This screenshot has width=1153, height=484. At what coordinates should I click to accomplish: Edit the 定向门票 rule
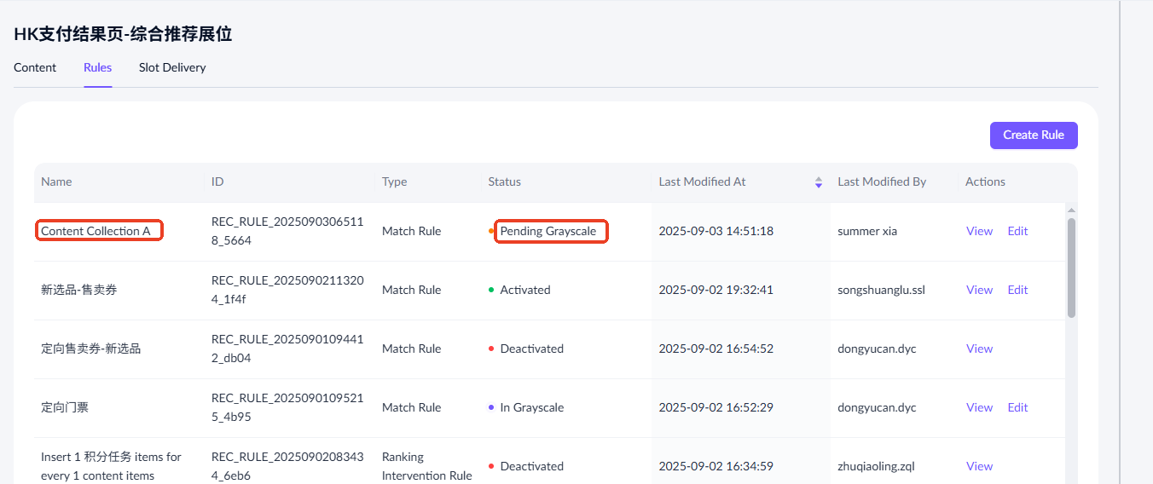(1017, 407)
